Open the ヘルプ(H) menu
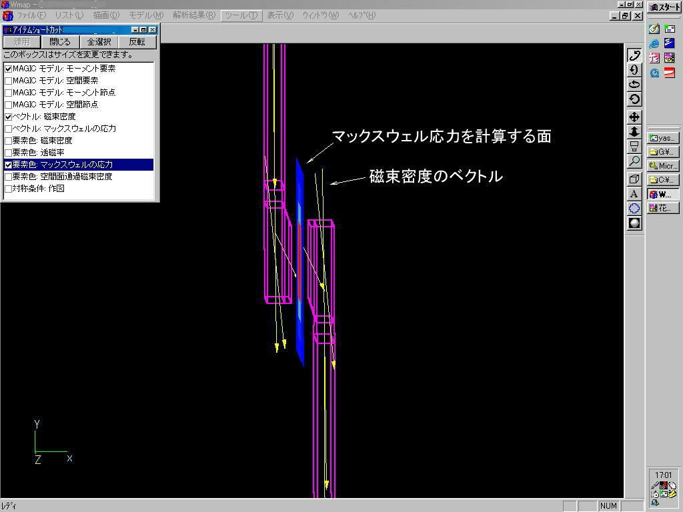 (x=362, y=15)
